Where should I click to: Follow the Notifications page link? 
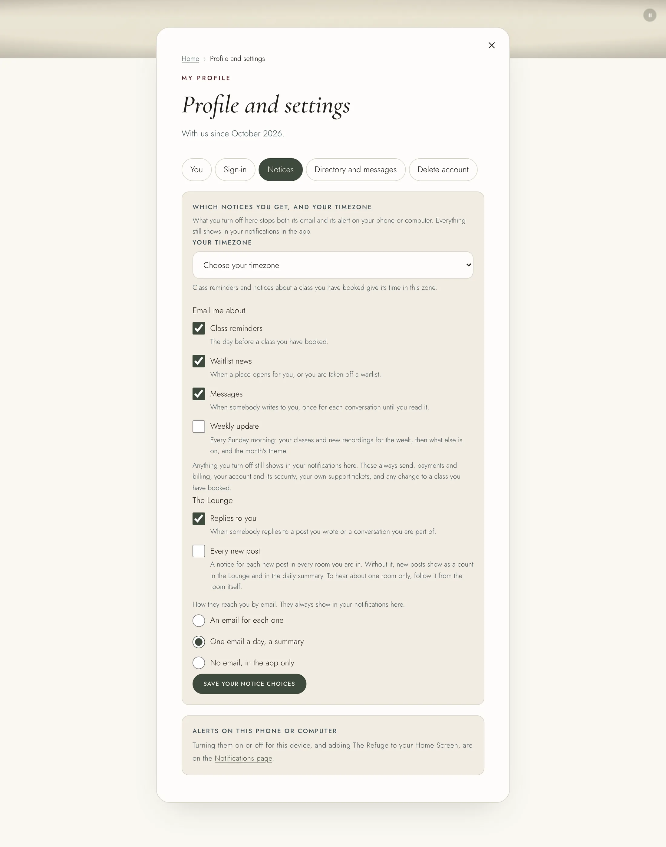(x=243, y=758)
